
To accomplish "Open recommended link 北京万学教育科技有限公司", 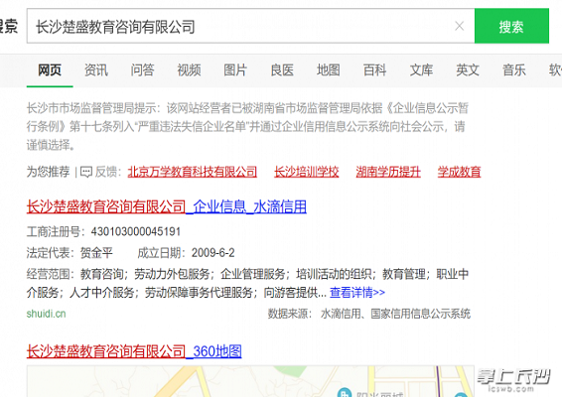I will pyautogui.click(x=193, y=172).
